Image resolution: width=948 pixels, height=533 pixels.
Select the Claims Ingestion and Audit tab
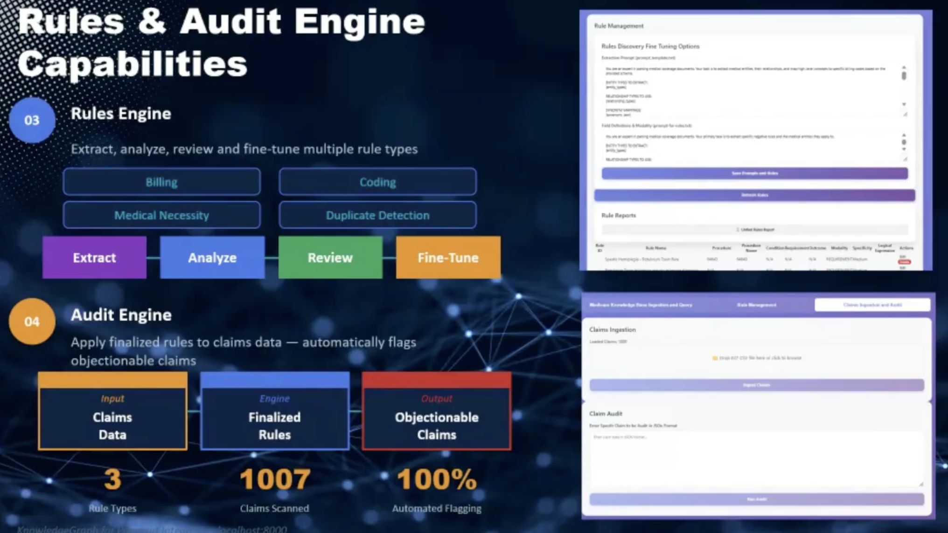pos(872,305)
